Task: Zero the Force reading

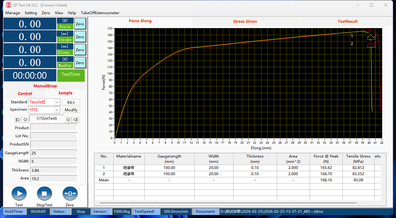Action: coord(80,24)
